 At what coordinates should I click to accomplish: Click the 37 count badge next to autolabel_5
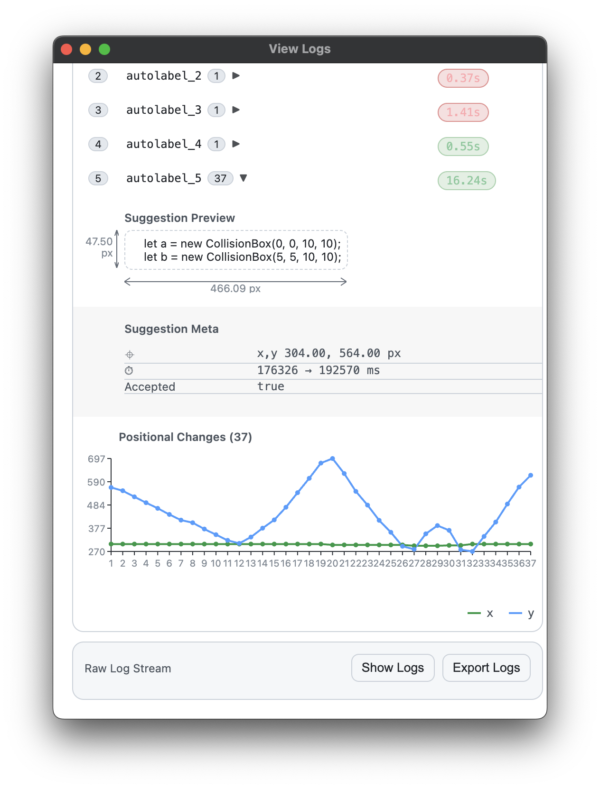pyautogui.click(x=220, y=178)
